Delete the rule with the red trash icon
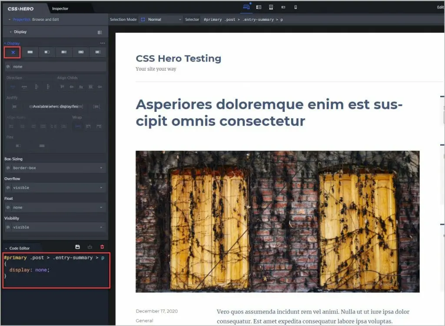Image resolution: width=445 pixels, height=326 pixels. tap(102, 247)
